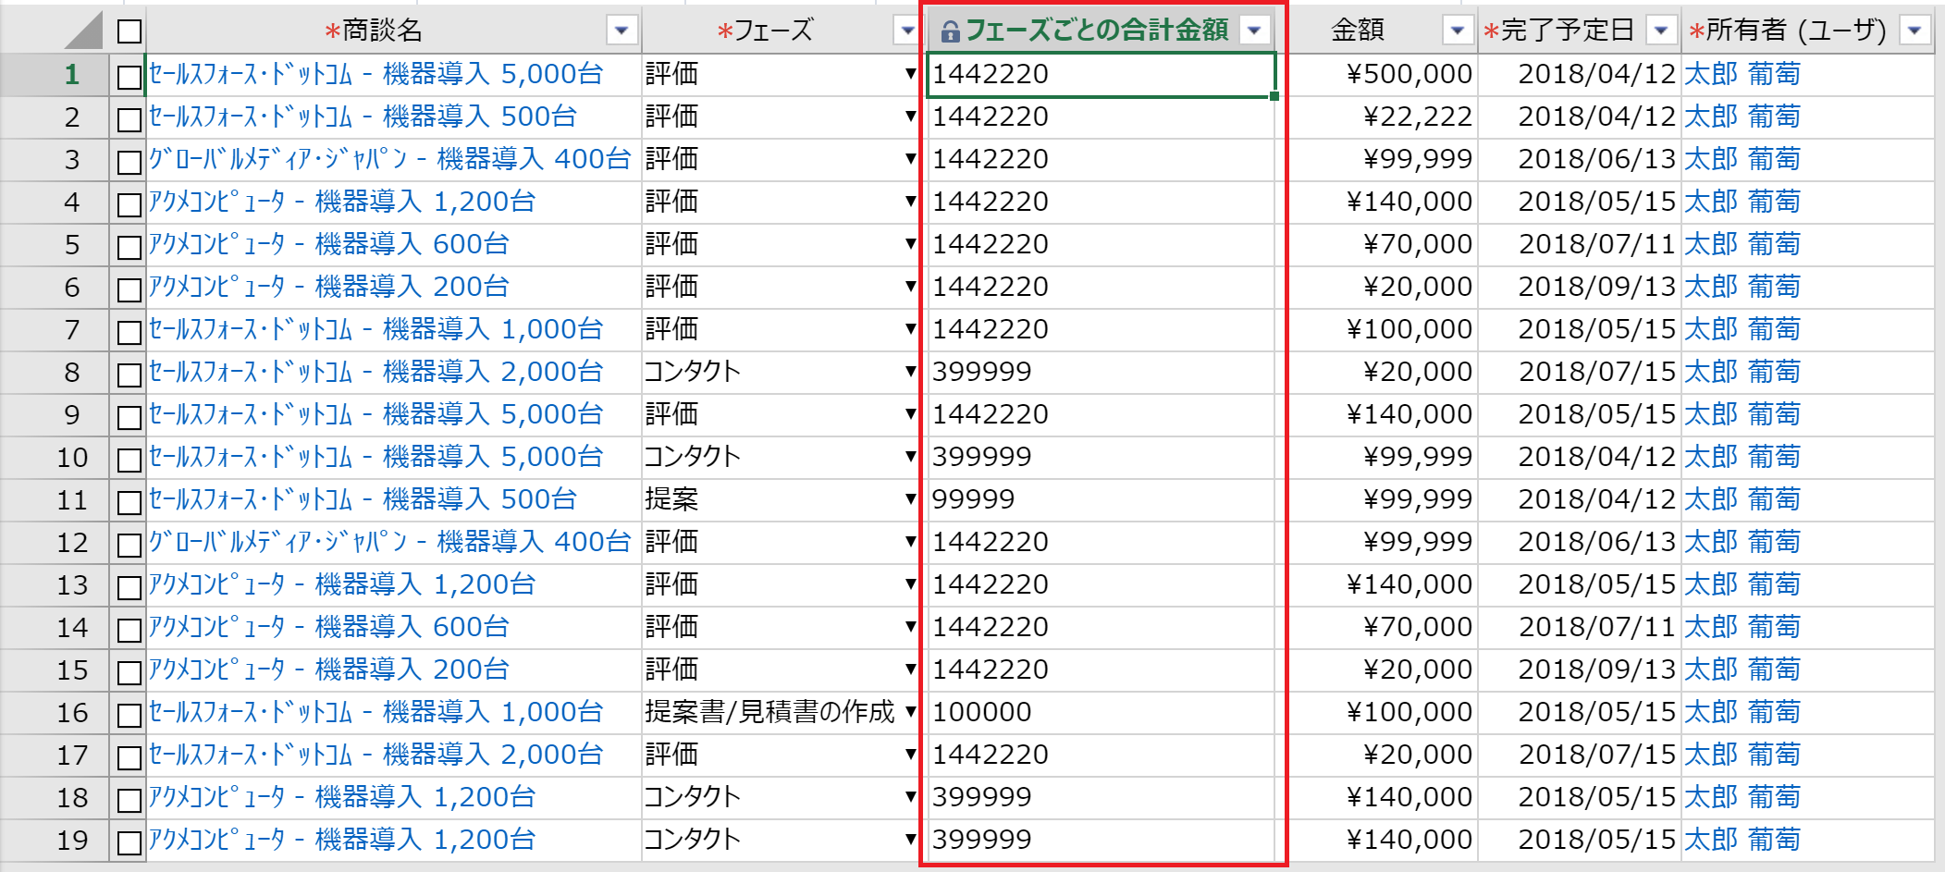1945x872 pixels.
Task: Check the checkbox in row 3
Action: pos(129,162)
